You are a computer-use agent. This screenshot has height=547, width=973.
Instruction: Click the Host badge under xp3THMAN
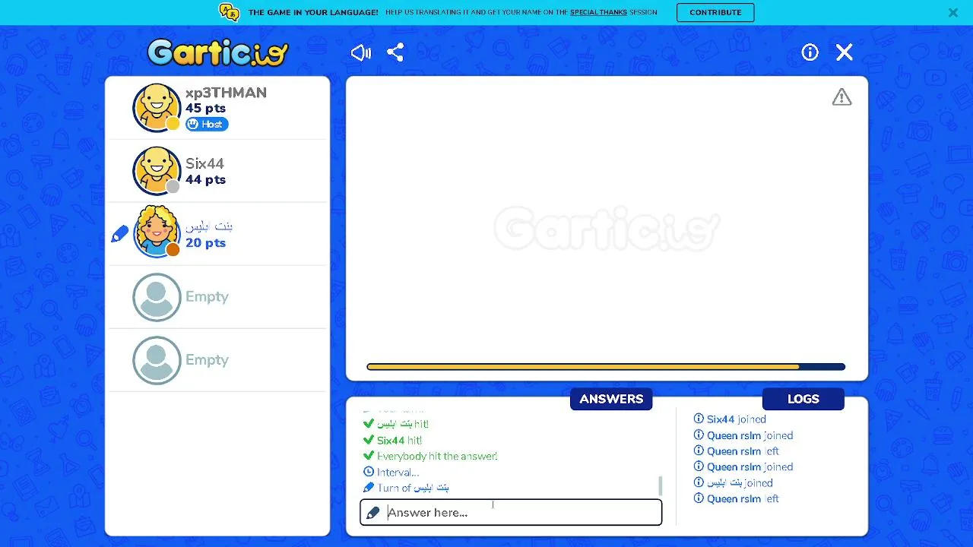coord(207,124)
